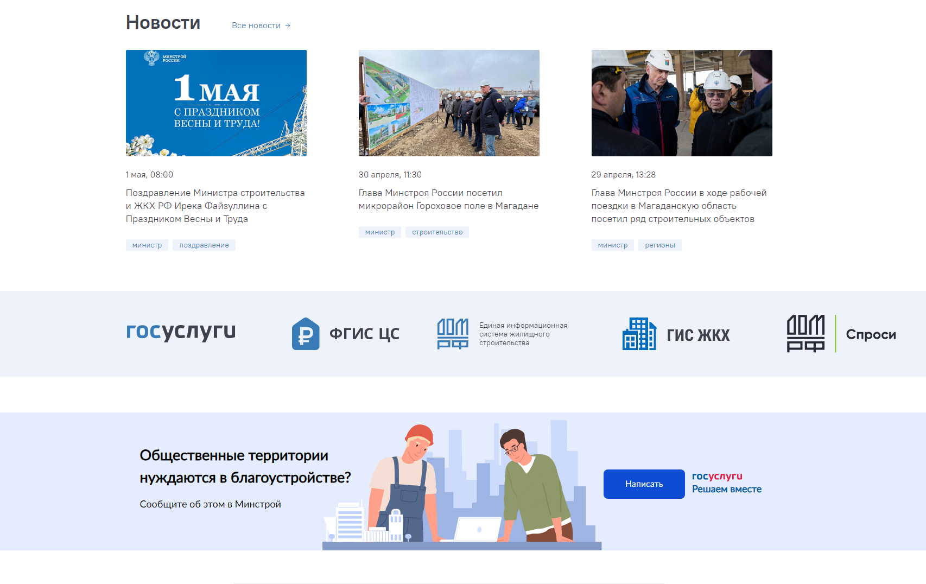Screen dimensions: 926x584
Task: Select the 'строительство' tag
Action: tap(437, 232)
